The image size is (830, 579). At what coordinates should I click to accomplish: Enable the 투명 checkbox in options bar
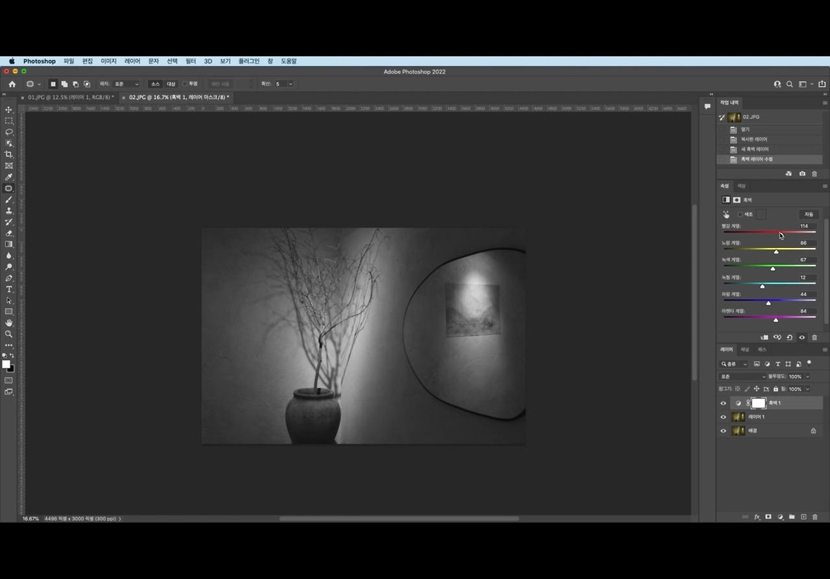tap(185, 84)
